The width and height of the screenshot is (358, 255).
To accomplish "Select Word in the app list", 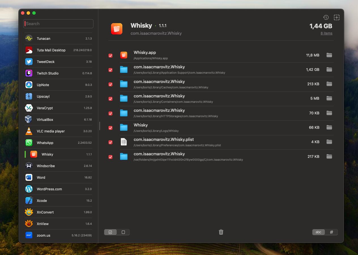I will [58, 177].
